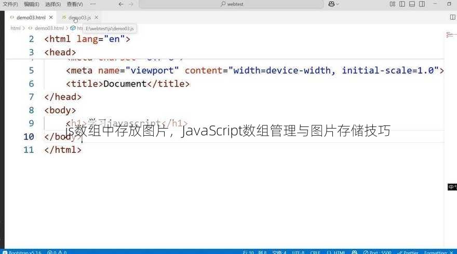Click the </html> closing tag
457x254 pixels.
[x=63, y=150]
